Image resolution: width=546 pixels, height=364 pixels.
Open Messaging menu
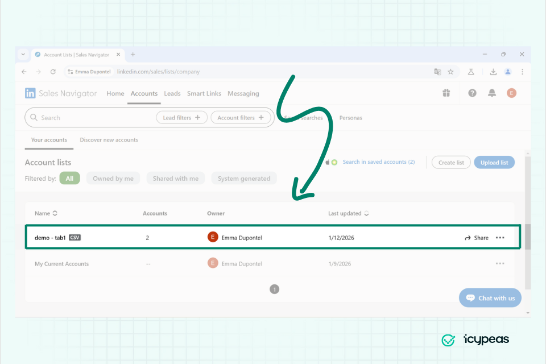tap(243, 93)
